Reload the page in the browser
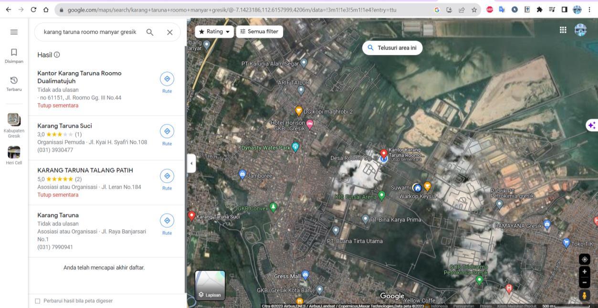Viewport: 598px width, 308px height. [33, 9]
